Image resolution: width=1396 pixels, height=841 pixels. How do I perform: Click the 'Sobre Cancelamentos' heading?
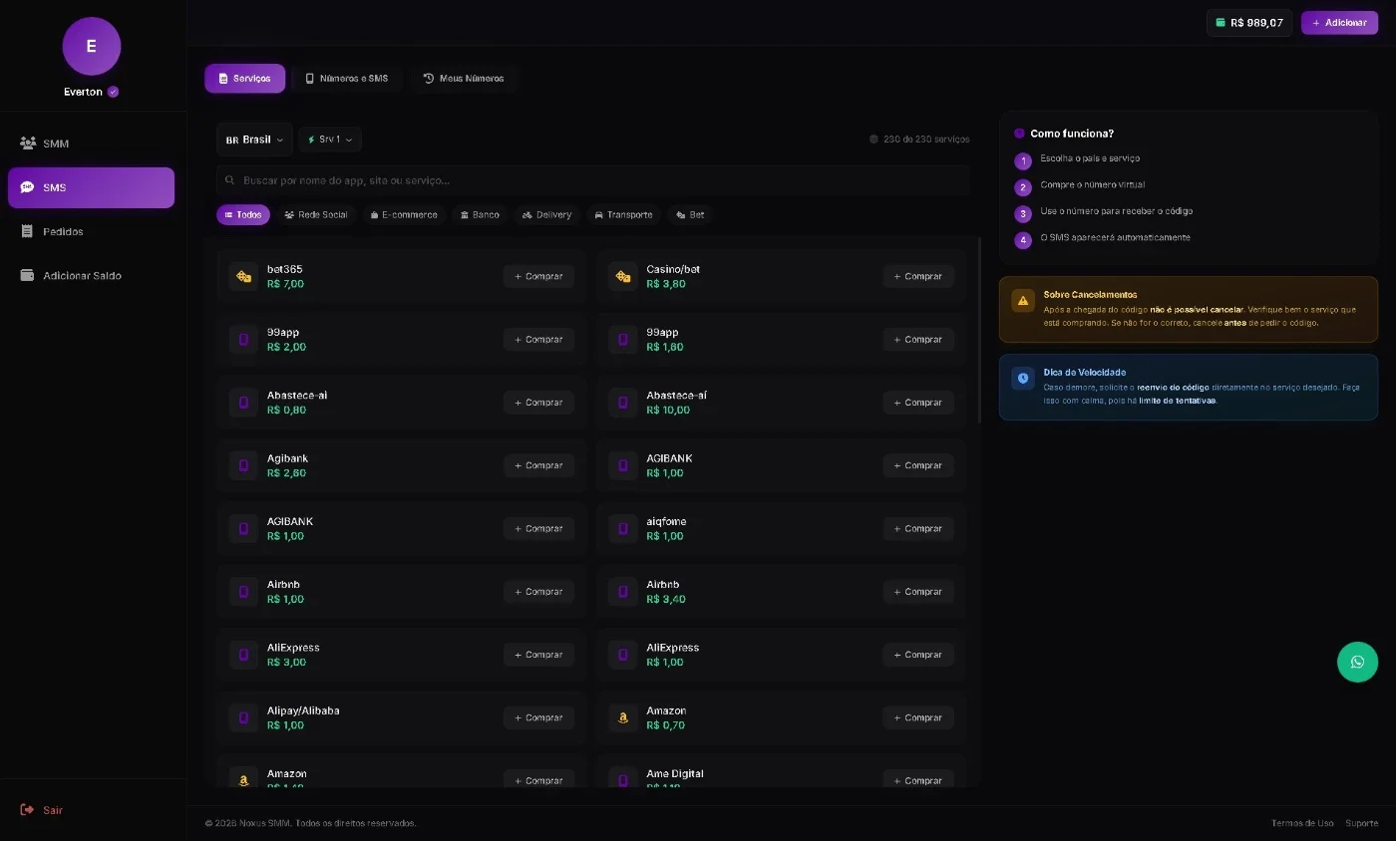click(x=1090, y=295)
